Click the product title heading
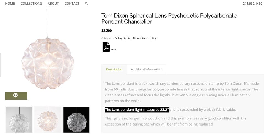The height and width of the screenshot is (134, 264). [169, 18]
